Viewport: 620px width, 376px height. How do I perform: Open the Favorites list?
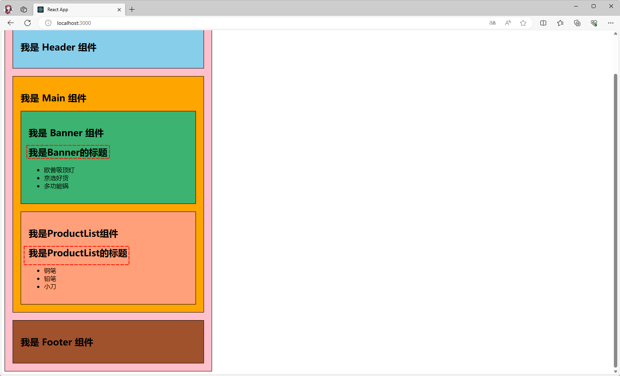tap(560, 23)
